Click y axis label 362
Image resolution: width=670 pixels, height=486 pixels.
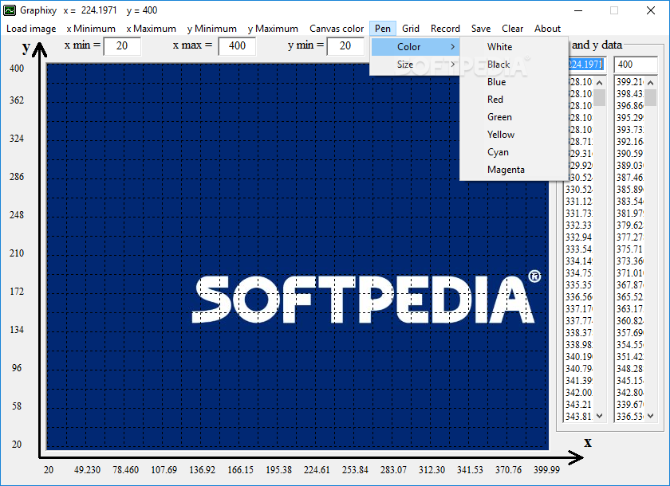(x=17, y=100)
